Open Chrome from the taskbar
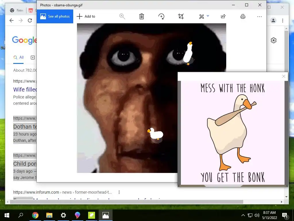The image size is (294, 221). 35,215
